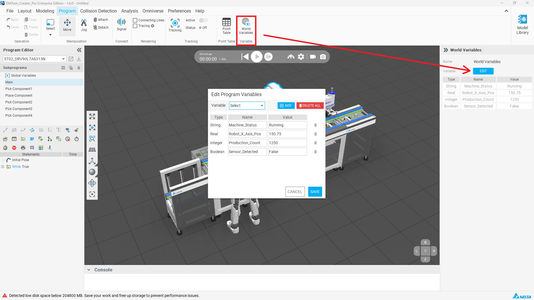Click the sphere shading mode icon
This screenshot has width=534, height=300.
click(x=92, y=172)
